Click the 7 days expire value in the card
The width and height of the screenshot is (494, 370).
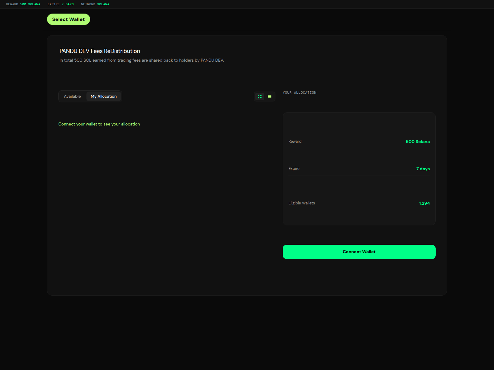[423, 169]
